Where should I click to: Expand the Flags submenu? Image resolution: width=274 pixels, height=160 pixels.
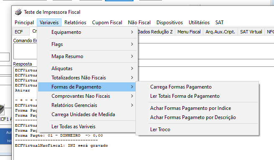pyautogui.click(x=87, y=44)
